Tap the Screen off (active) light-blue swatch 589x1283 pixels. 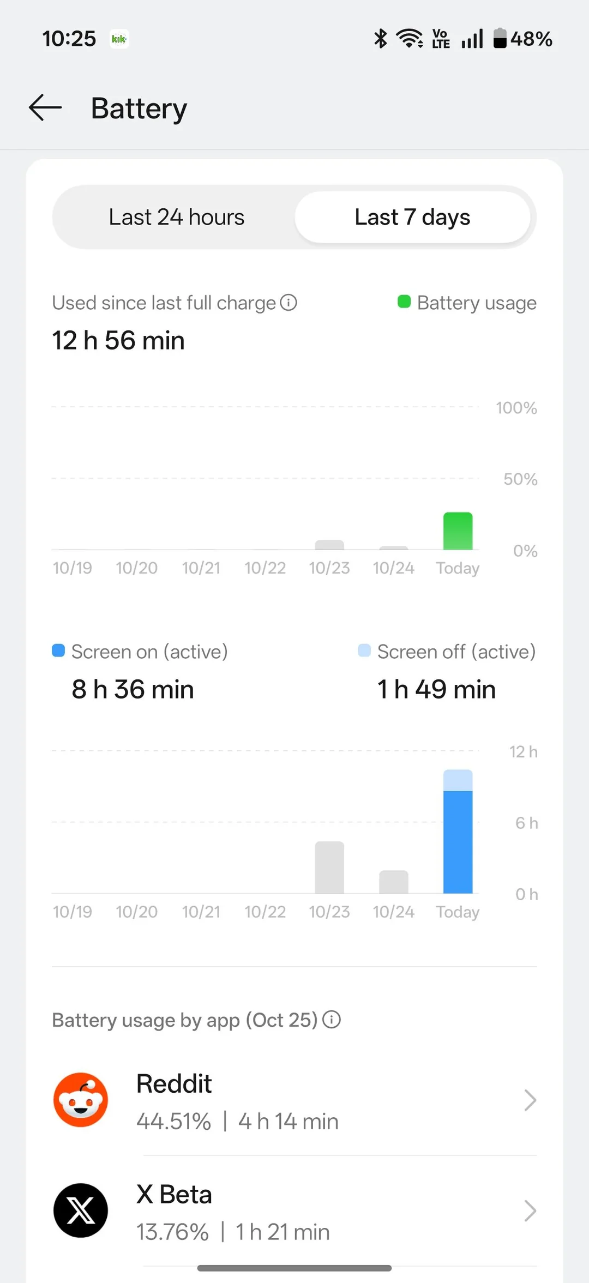[x=364, y=650]
